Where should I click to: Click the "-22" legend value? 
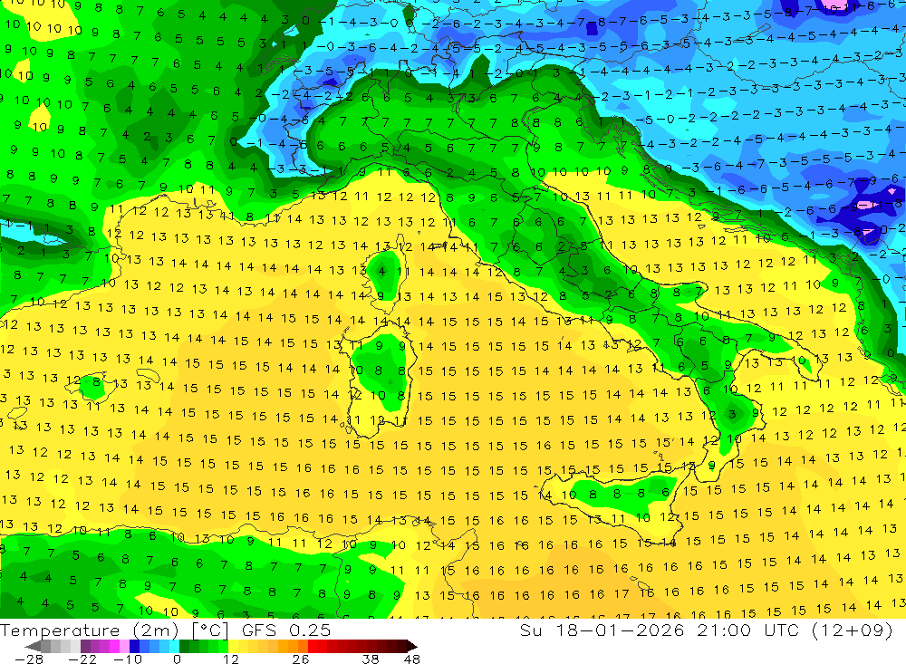coord(82,659)
